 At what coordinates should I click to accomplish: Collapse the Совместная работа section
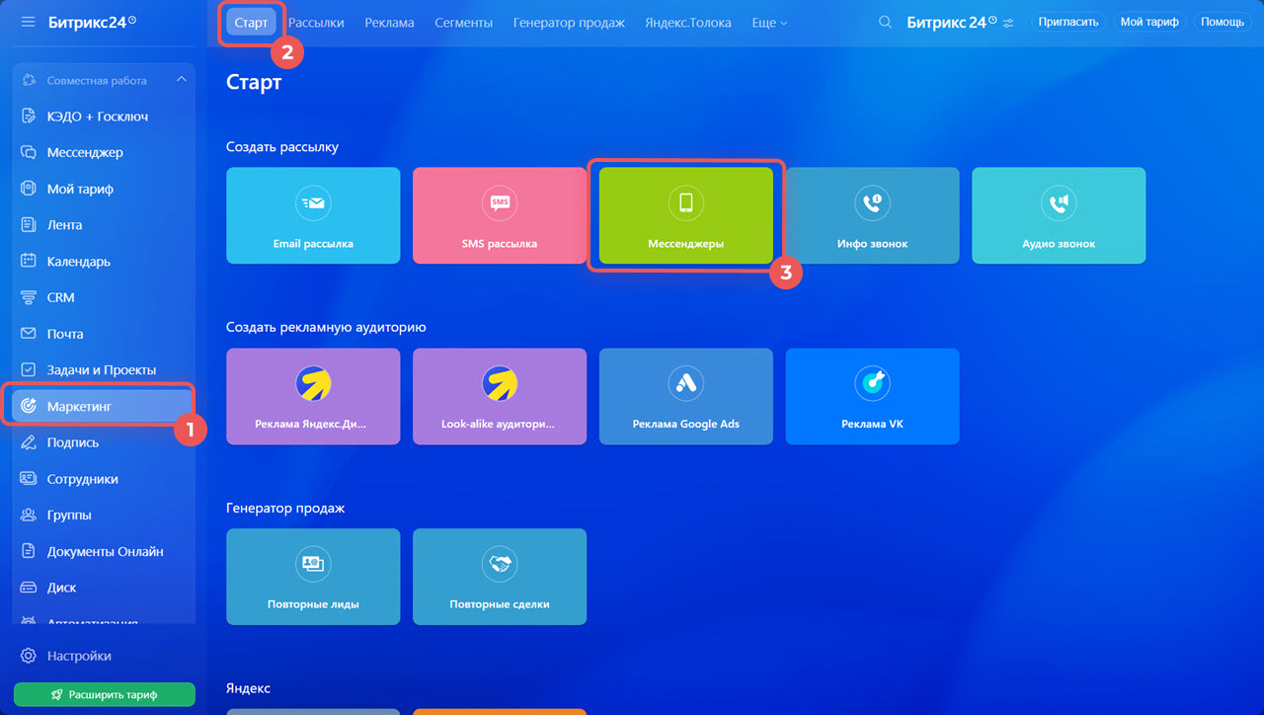(181, 80)
